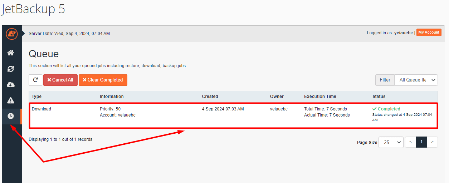This screenshot has height=183, width=449.
Task: Click the refresh queue icon button
Action: click(x=35, y=80)
